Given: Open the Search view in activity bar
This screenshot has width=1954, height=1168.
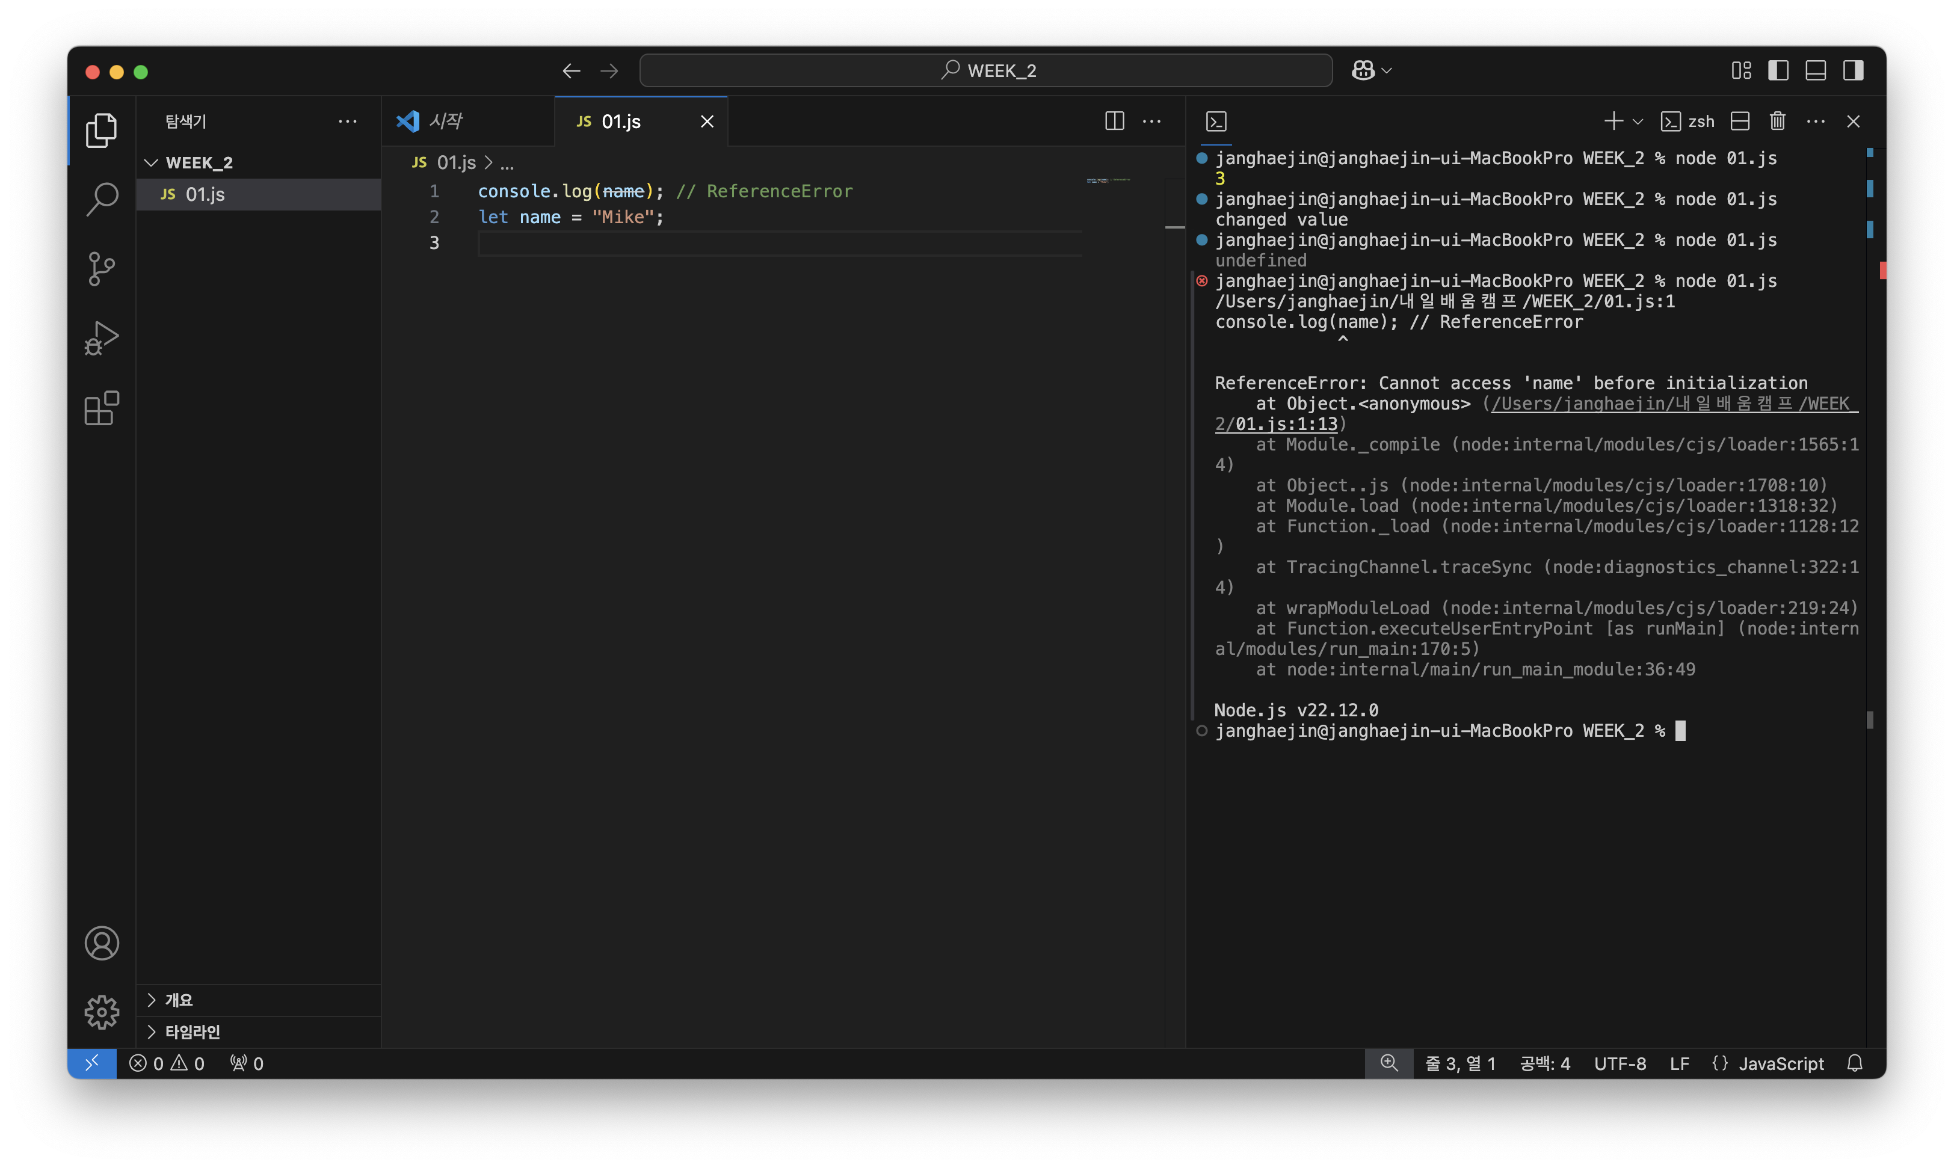Looking at the screenshot, I should coord(102,199).
